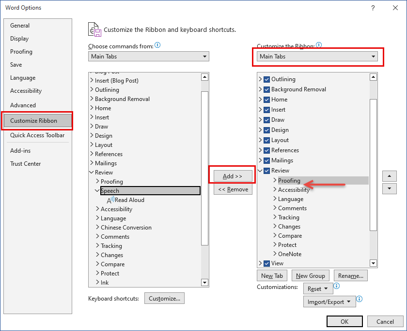This screenshot has height=331, width=407.
Task: Move Proofing down using the down arrow
Action: (390, 189)
